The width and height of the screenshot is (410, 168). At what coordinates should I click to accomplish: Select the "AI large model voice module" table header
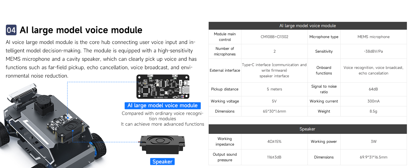(307, 26)
